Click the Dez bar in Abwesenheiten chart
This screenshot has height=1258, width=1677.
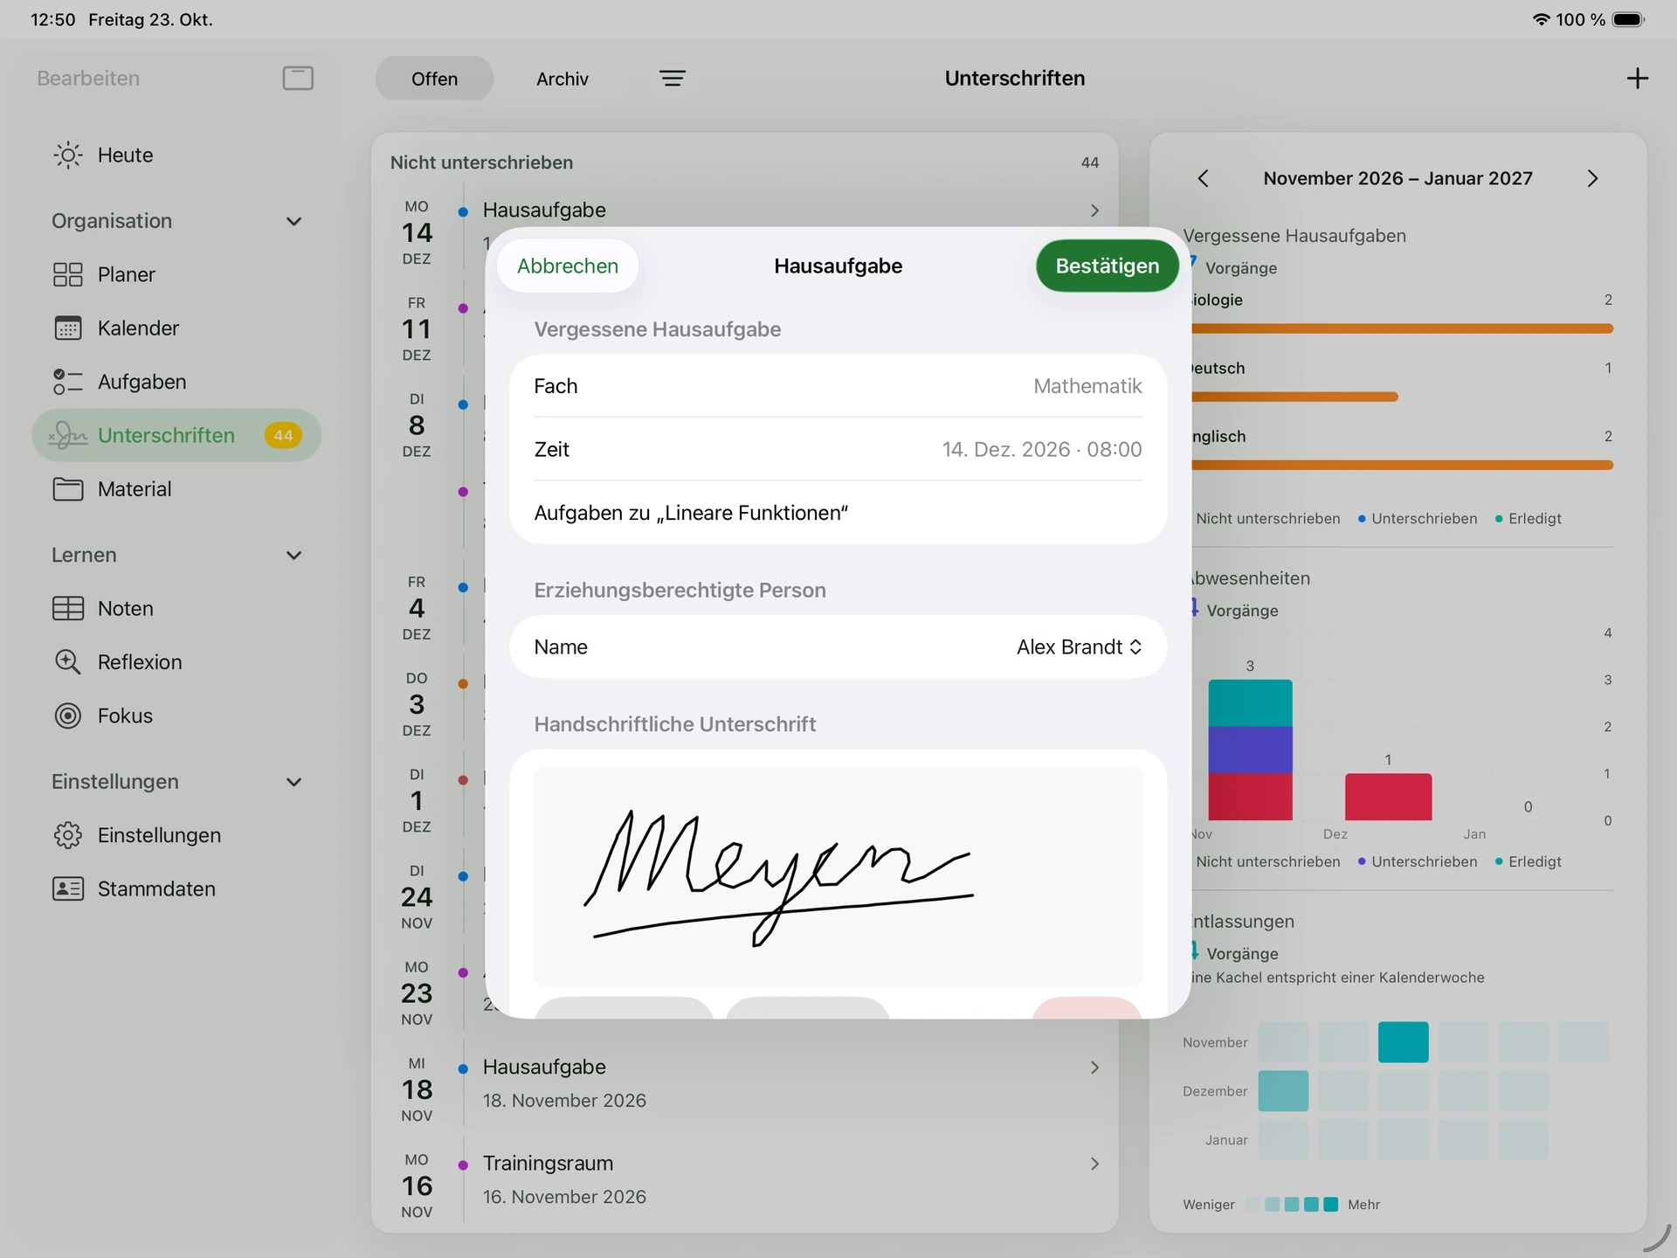point(1388,797)
